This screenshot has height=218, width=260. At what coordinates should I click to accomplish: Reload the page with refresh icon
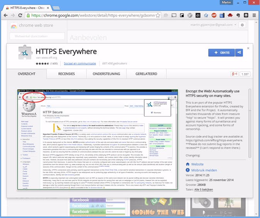pos(20,15)
